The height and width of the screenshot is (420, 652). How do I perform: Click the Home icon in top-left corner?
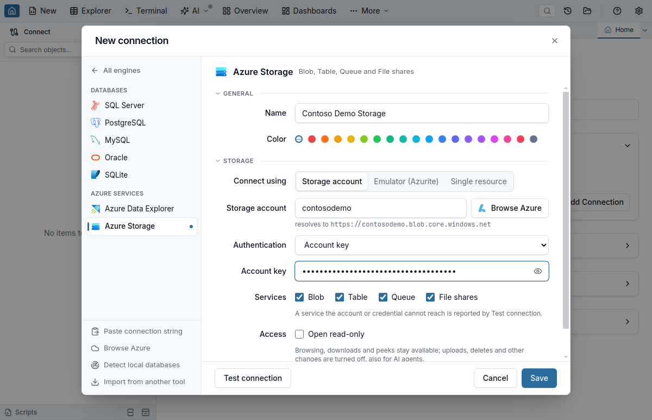pyautogui.click(x=12, y=10)
